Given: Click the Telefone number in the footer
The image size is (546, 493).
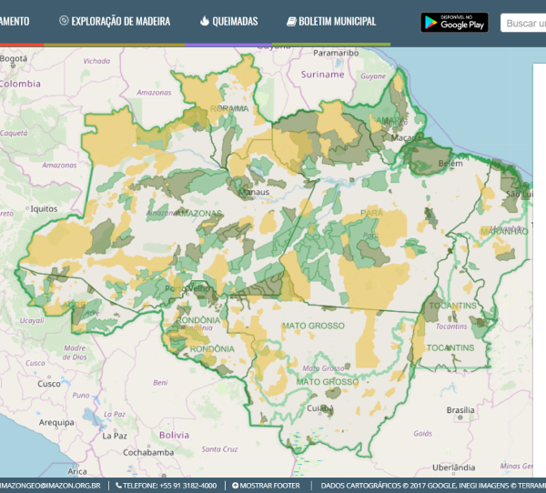Looking at the screenshot, I should click(170, 486).
